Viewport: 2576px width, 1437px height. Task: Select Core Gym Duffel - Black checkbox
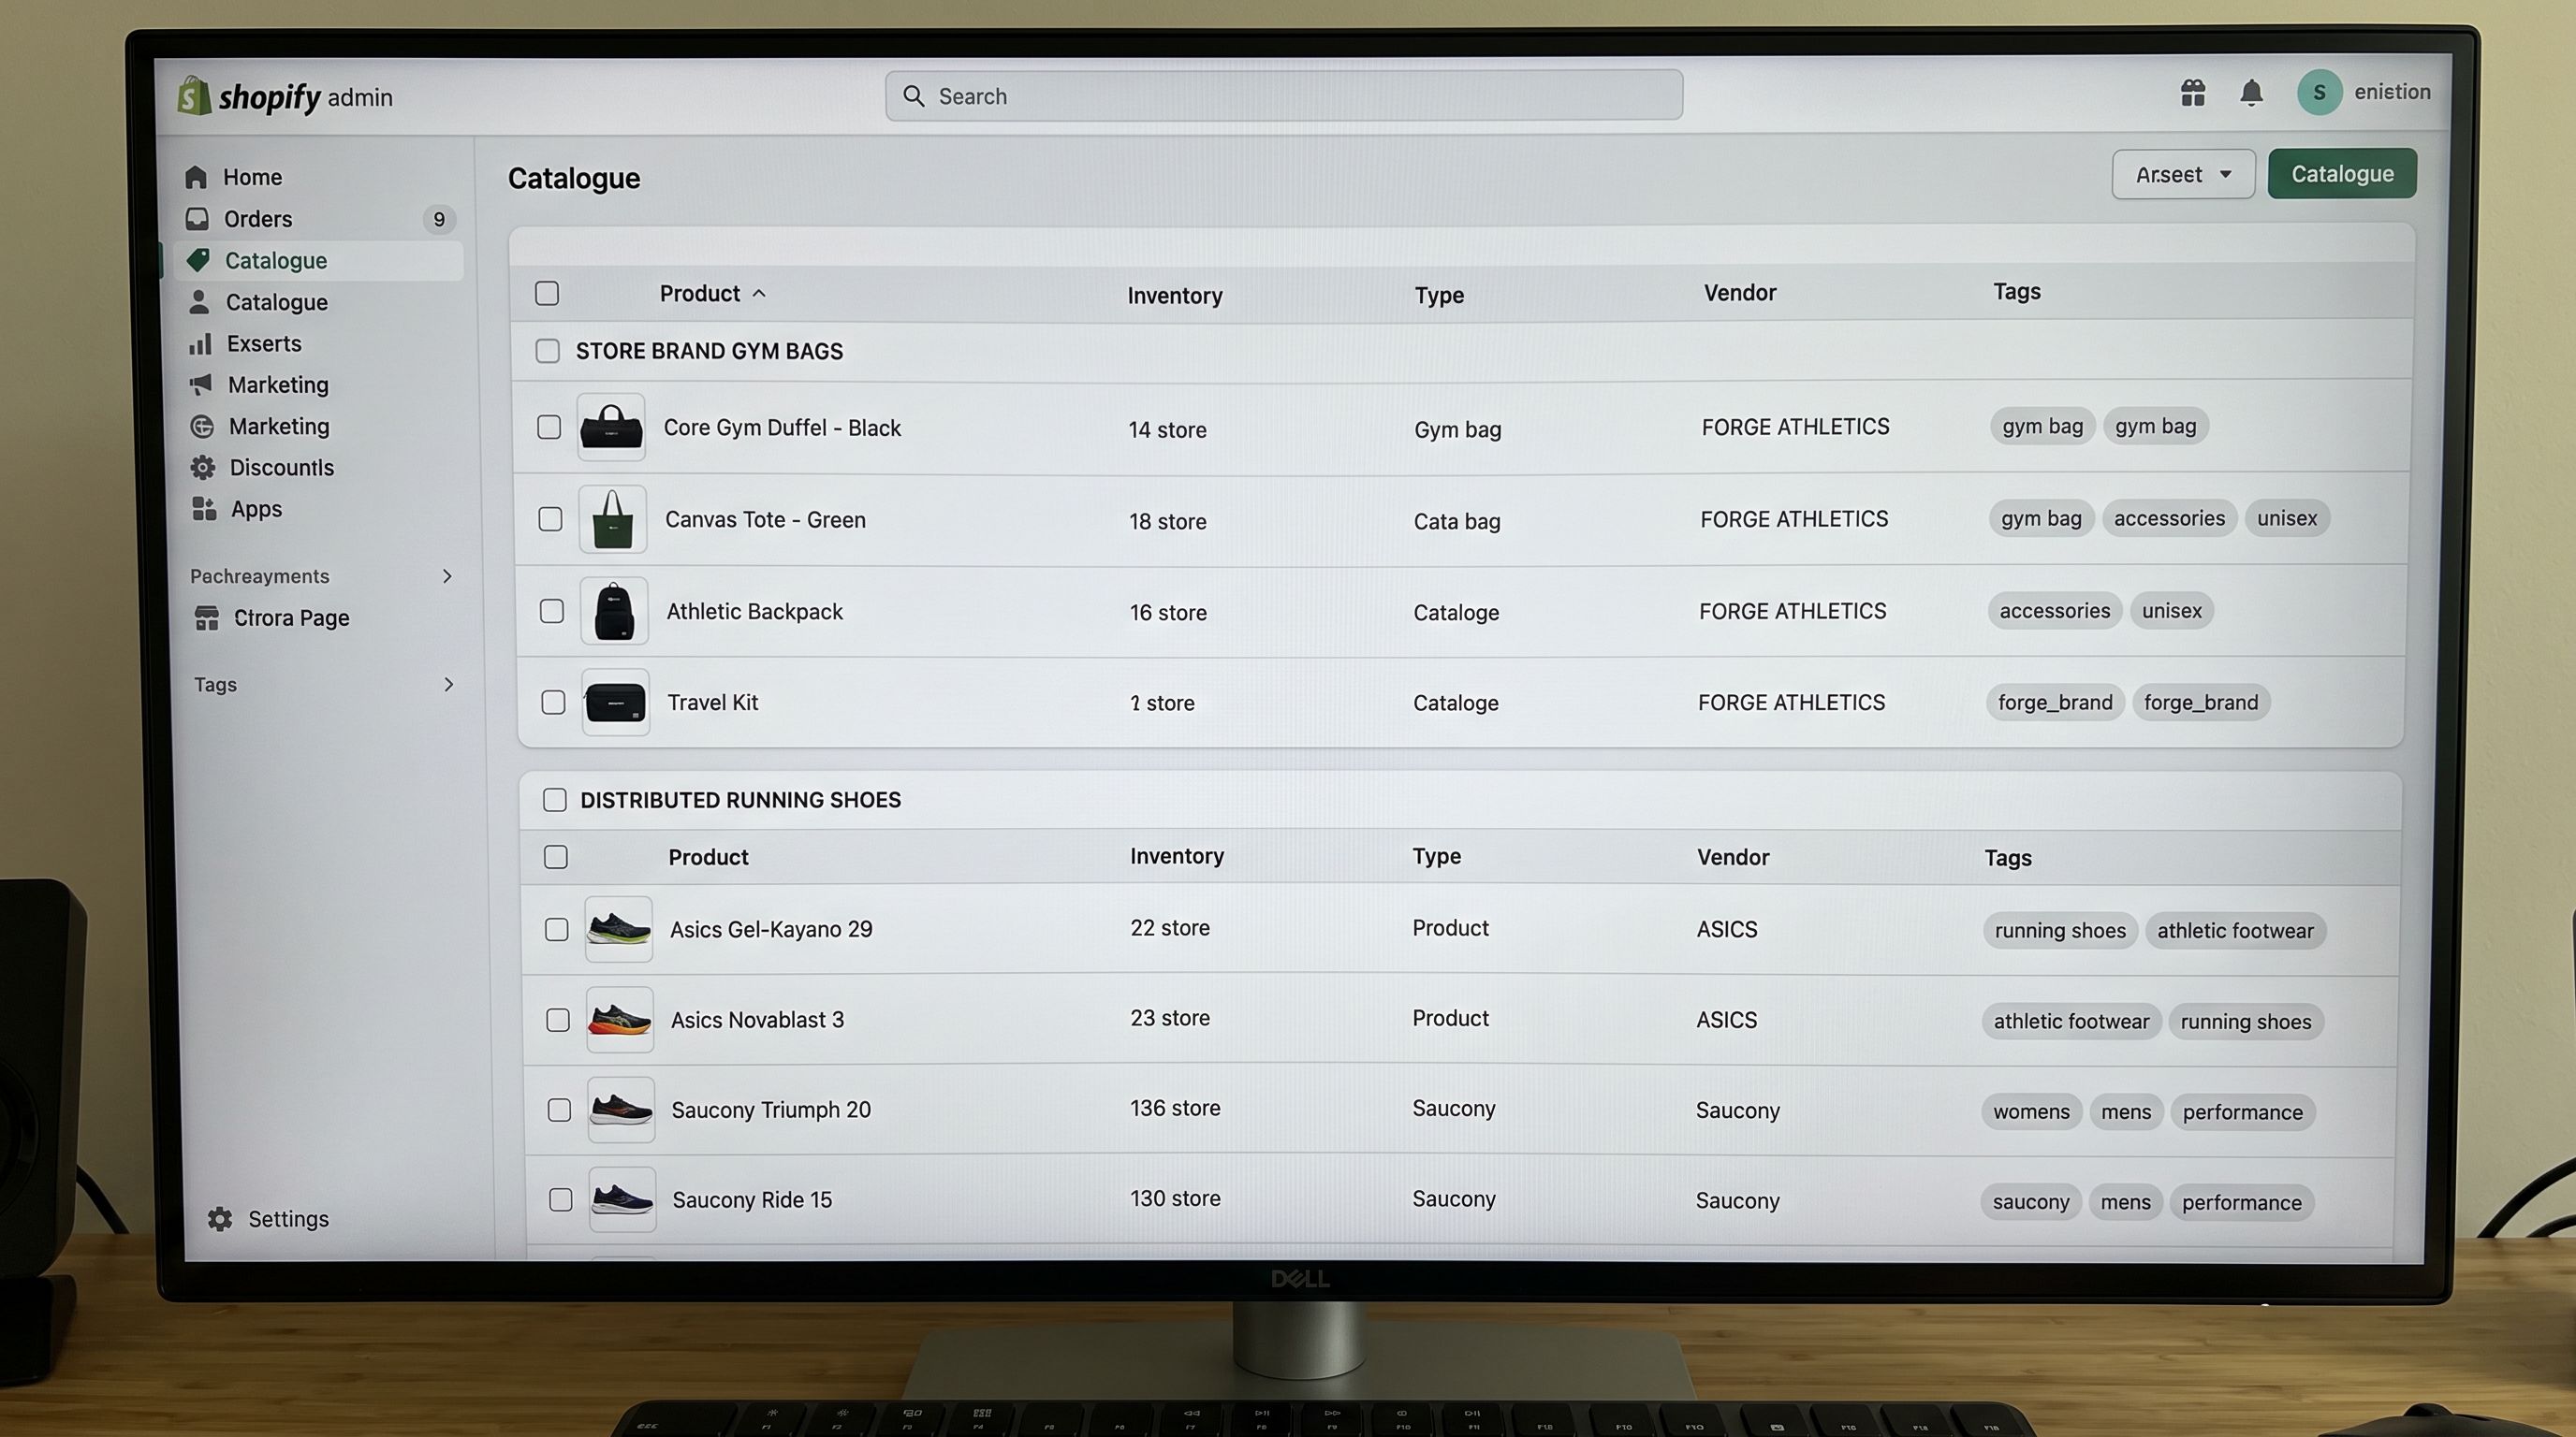pyautogui.click(x=549, y=427)
